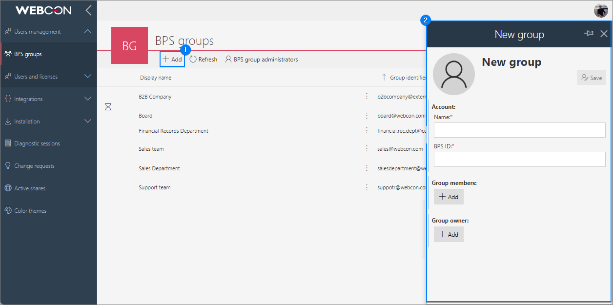This screenshot has height=305, width=613.
Task: Save the new group
Action: 592,78
